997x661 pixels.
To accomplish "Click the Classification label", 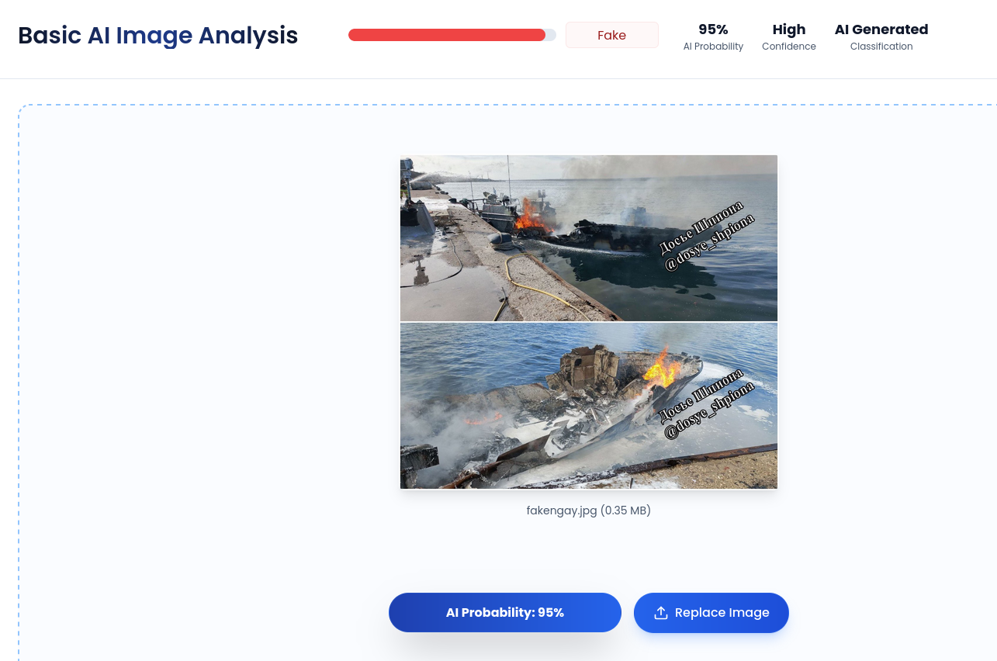I will pyautogui.click(x=881, y=47).
